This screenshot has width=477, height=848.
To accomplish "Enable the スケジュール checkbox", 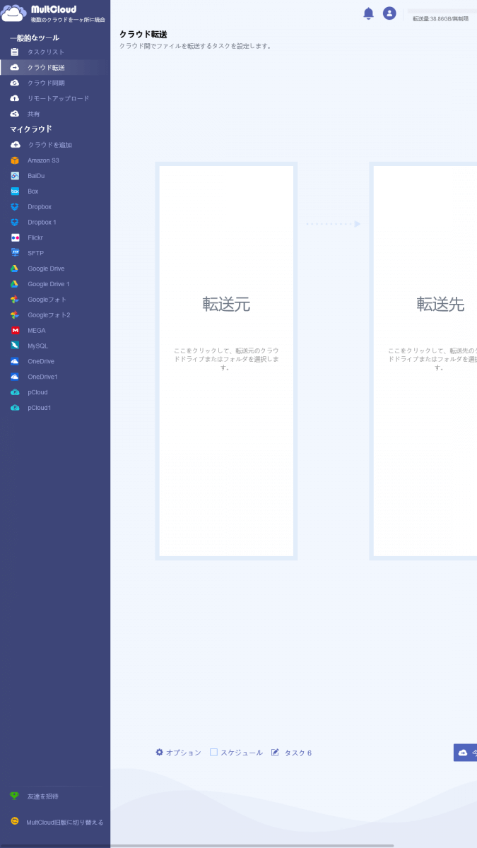I will tap(213, 753).
